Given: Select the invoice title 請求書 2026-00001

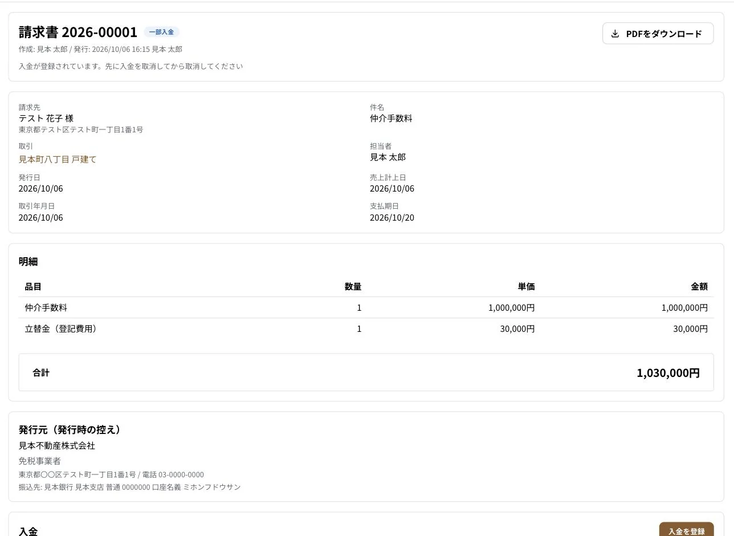Looking at the screenshot, I should pyautogui.click(x=78, y=32).
